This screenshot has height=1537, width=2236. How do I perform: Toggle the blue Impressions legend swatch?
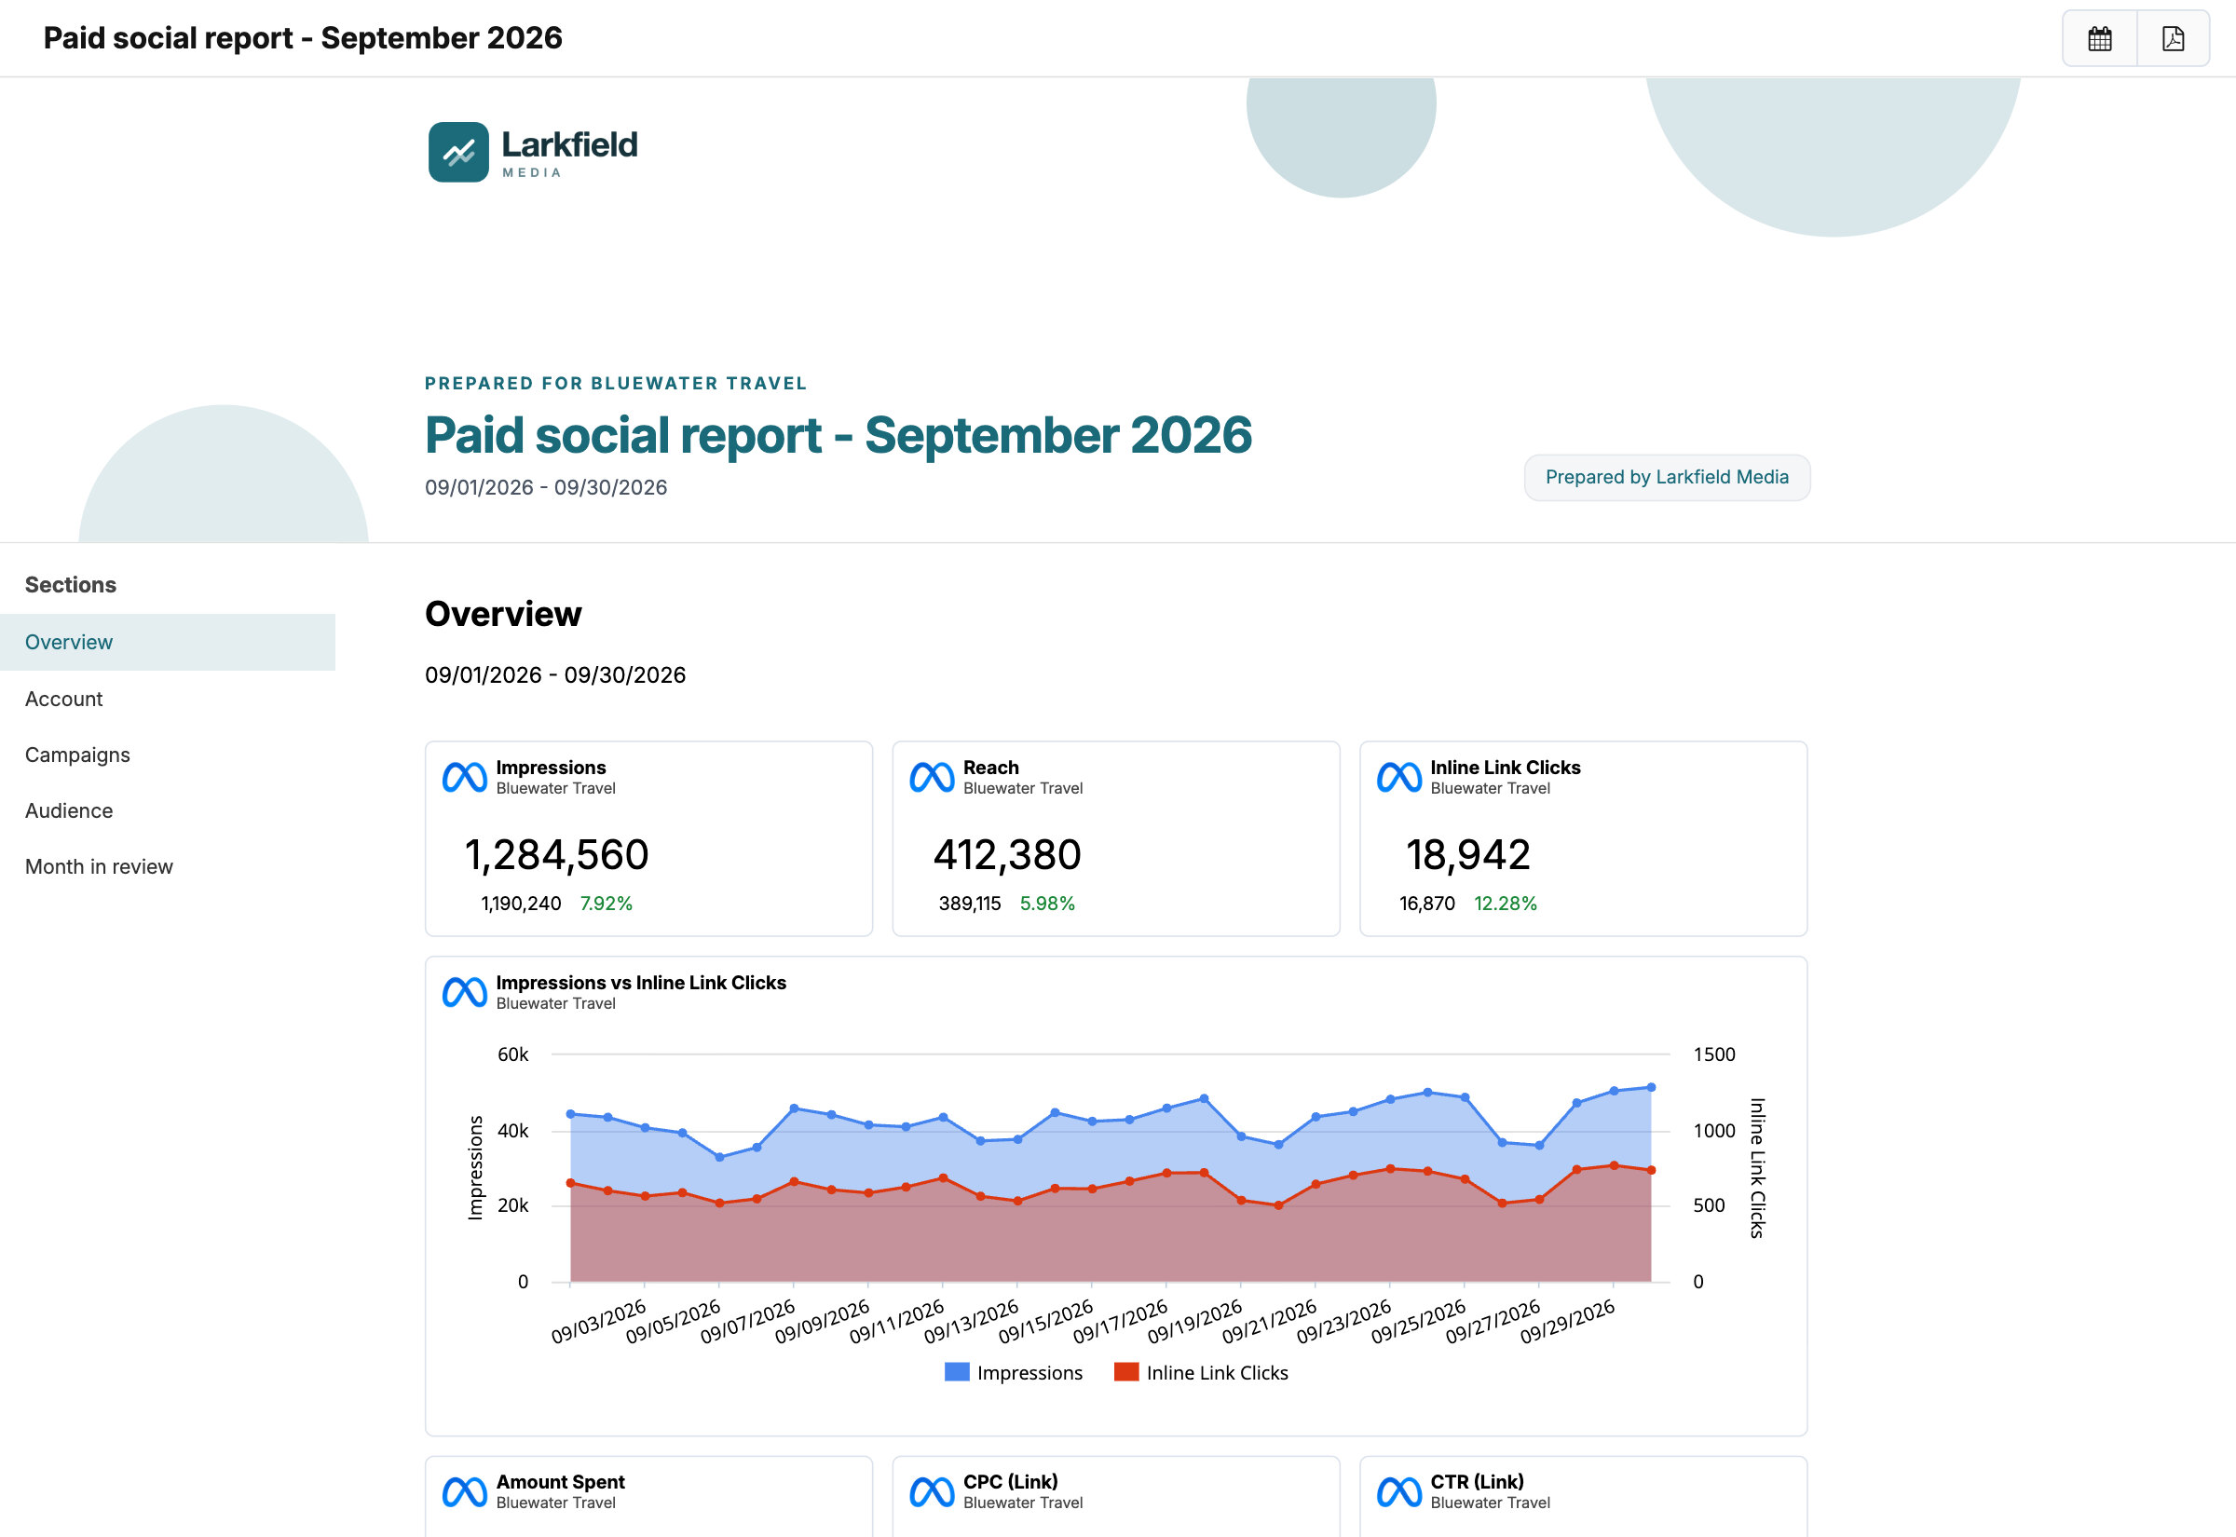tap(956, 1372)
